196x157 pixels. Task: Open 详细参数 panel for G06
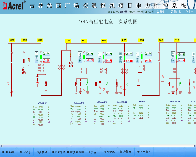pos(100,58)
